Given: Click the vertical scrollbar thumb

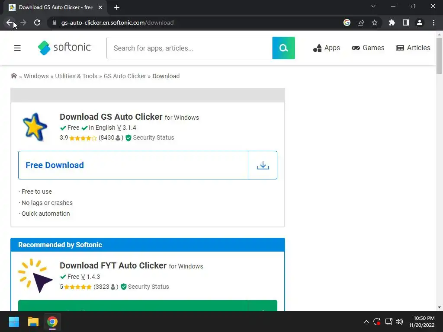Looking at the screenshot, I should [440, 56].
